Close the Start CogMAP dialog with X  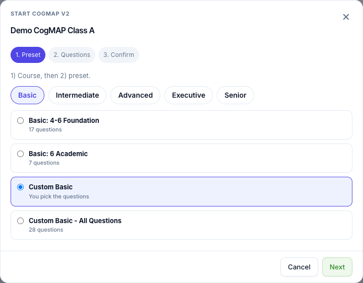point(346,17)
